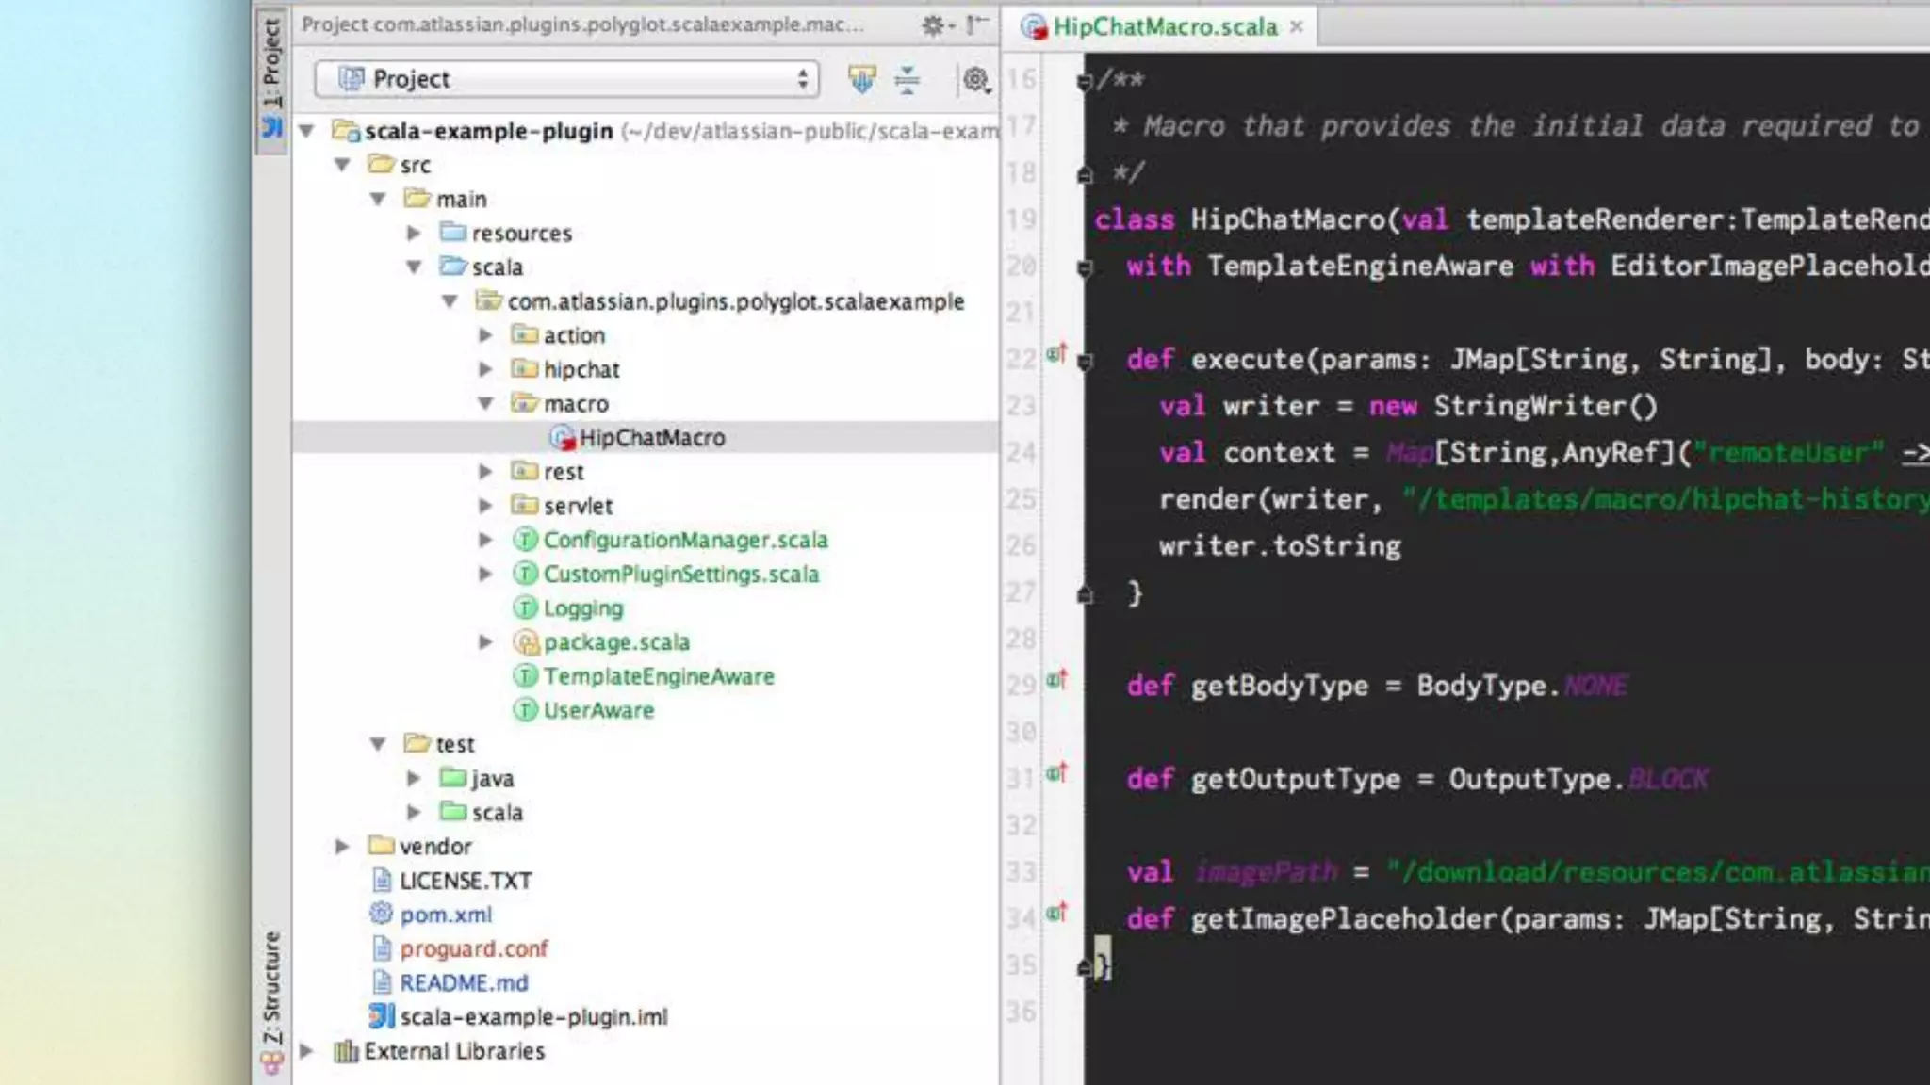Click the hide tool window icon

point(978,24)
